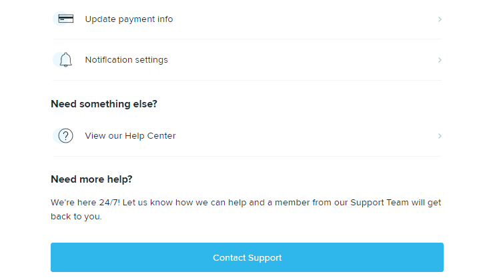
Task: Click the words 'Support Team' in paragraph
Action: (380, 203)
